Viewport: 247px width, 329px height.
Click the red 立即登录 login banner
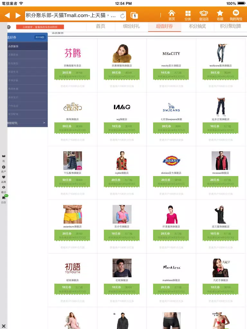click(40, 27)
